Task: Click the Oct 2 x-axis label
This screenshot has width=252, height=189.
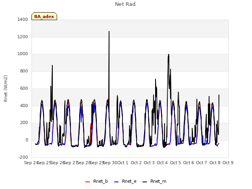Action: click(136, 163)
